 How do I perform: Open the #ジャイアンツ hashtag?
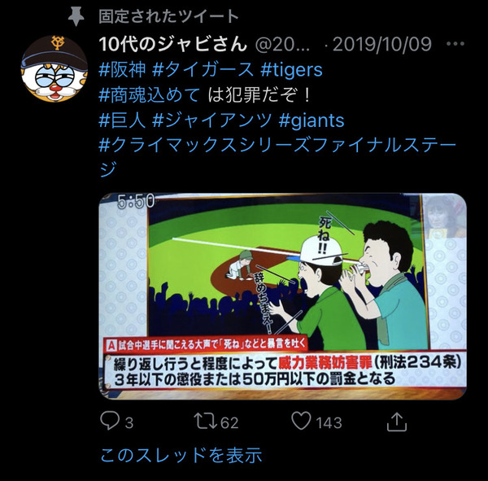(212, 120)
